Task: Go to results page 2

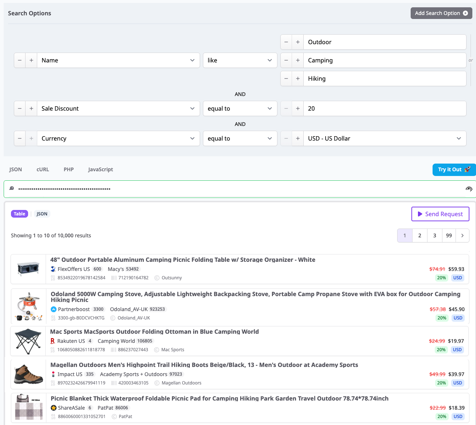Action: 420,236
